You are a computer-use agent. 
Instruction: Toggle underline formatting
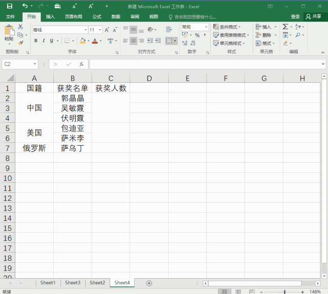point(51,41)
